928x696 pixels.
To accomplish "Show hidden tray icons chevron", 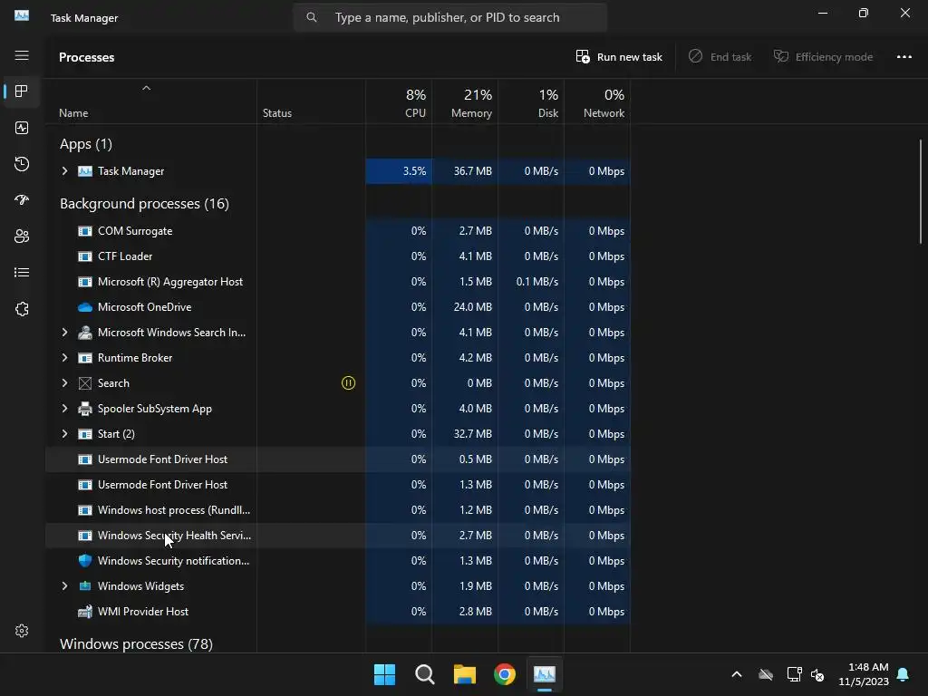I will click(737, 674).
